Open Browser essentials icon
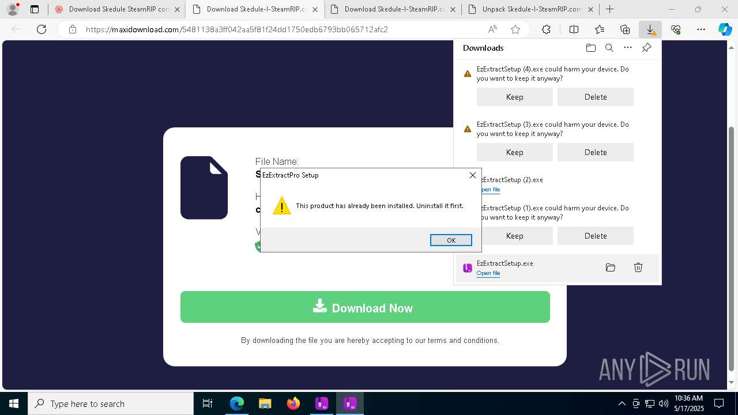738x415 pixels. tap(676, 29)
